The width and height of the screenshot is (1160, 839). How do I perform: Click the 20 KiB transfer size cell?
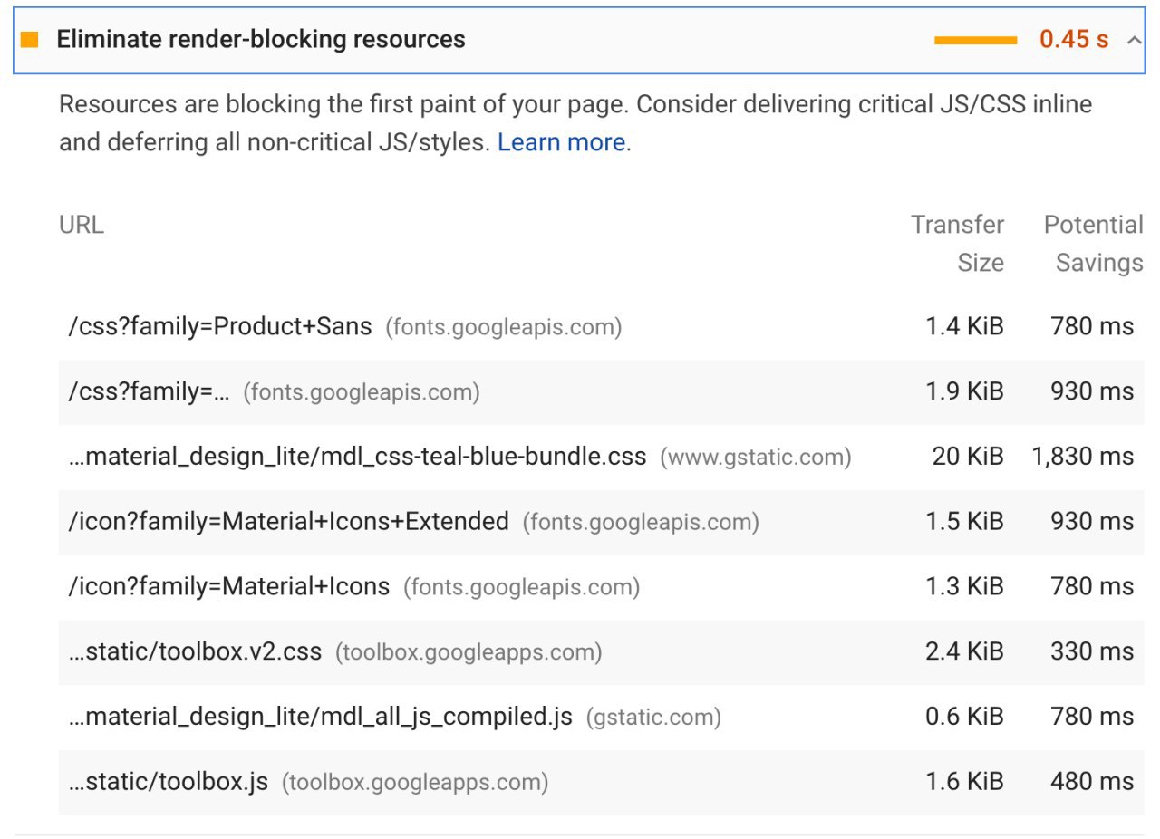(x=968, y=457)
